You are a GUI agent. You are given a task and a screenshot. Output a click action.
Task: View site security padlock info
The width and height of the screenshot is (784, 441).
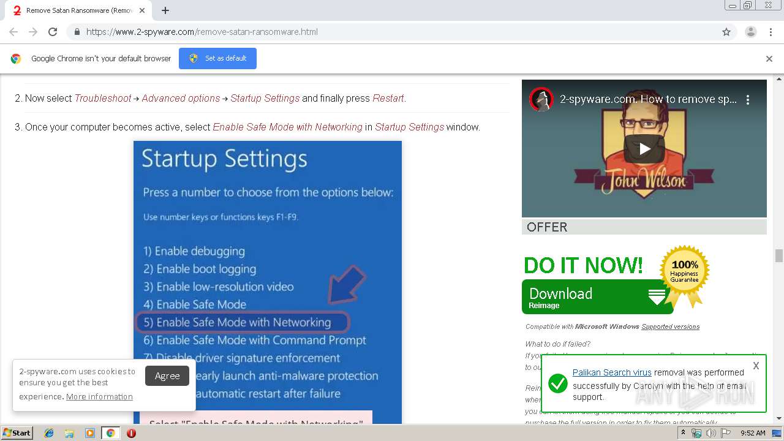[77, 32]
